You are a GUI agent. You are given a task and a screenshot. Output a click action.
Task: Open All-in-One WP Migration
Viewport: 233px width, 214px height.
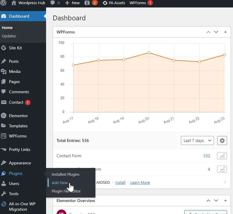(23, 207)
